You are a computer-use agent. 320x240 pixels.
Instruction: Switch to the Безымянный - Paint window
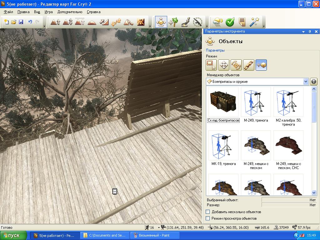click(x=154, y=235)
